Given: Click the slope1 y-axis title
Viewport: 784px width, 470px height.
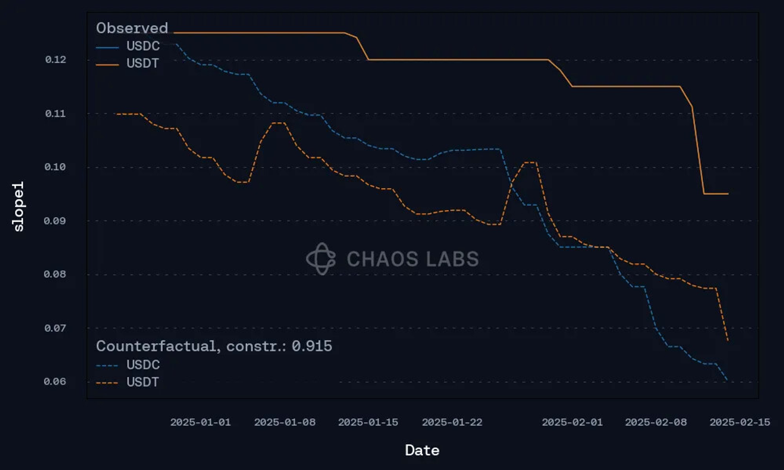Looking at the screenshot, I should (x=18, y=206).
